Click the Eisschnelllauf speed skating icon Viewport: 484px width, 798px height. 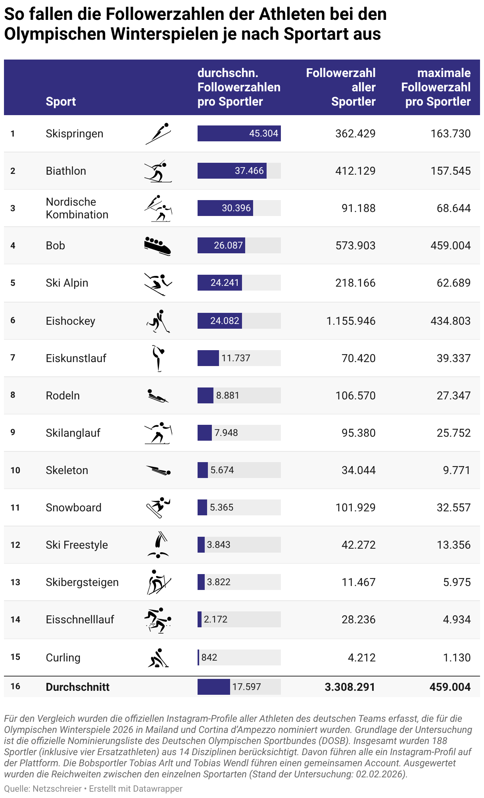click(x=158, y=620)
